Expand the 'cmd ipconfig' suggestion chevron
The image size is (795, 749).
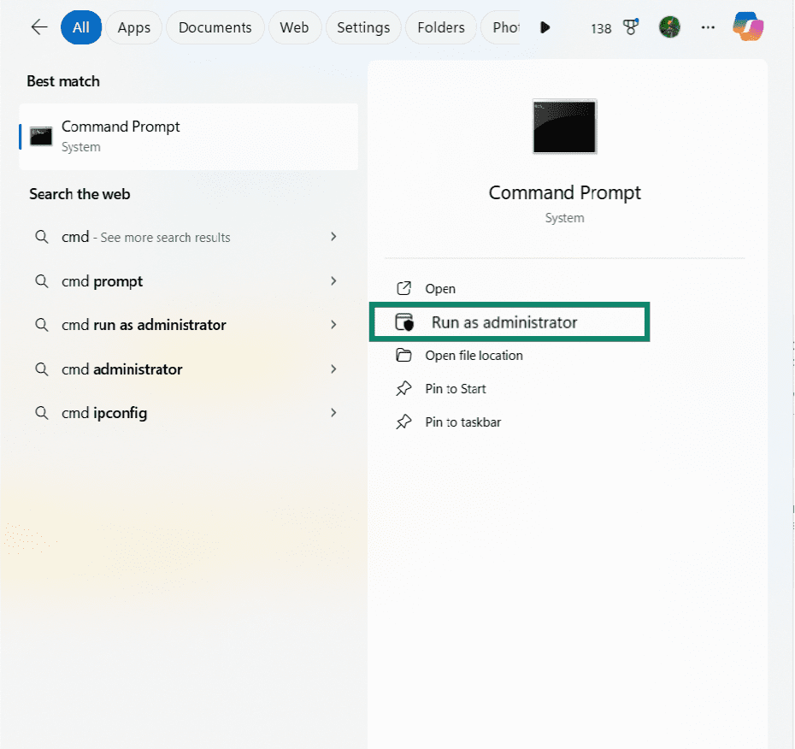point(333,413)
